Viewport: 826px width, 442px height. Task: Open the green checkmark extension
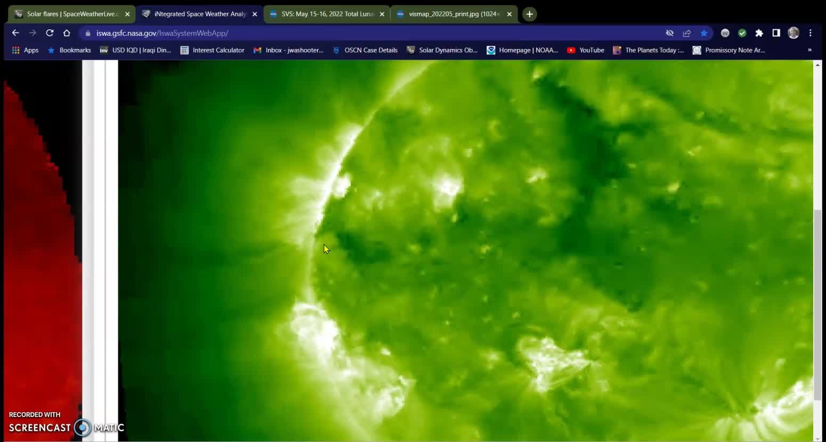(742, 33)
